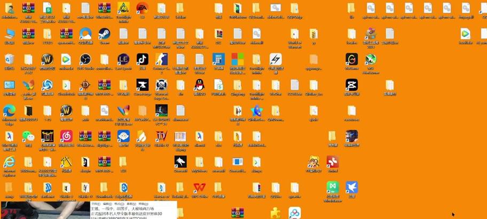Click the Notepad text line starting 主播
Screen dimensions: 487x219
pos(122,209)
